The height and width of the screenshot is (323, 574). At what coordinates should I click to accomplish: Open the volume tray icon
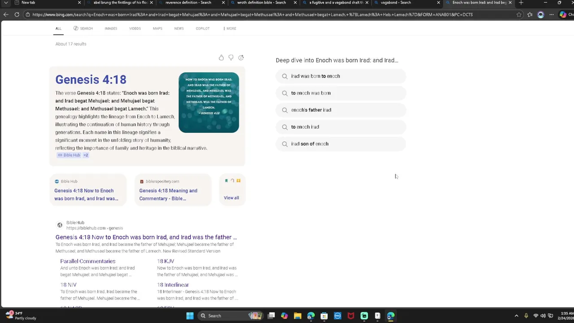[543, 316]
